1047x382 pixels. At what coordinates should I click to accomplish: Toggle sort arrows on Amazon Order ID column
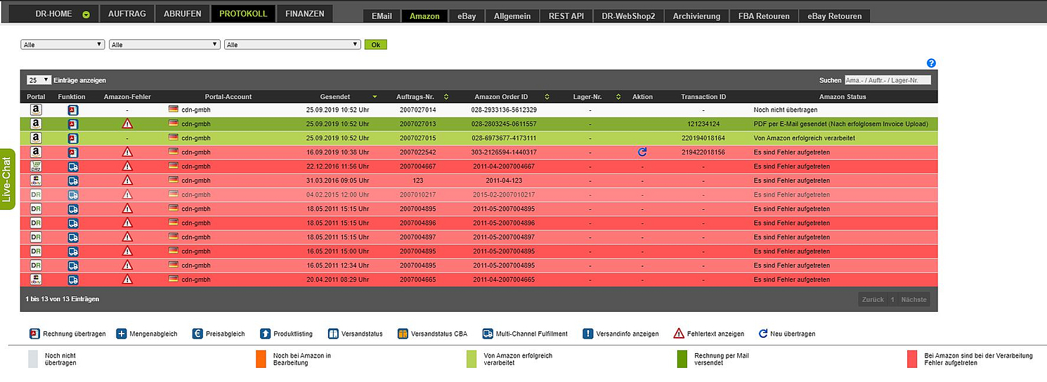(547, 97)
